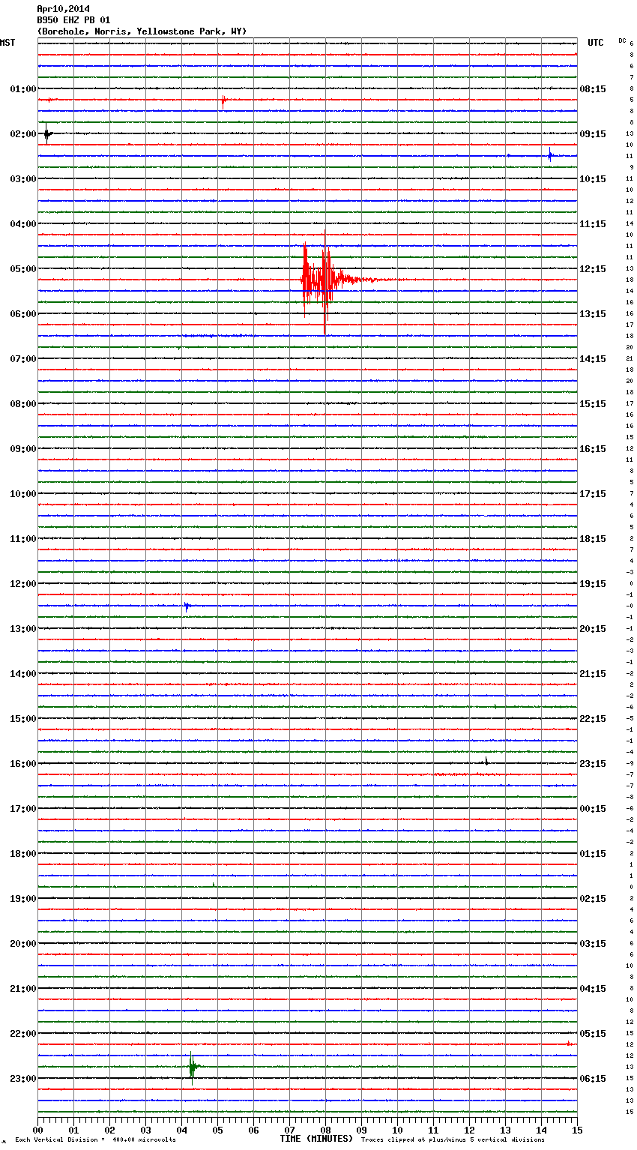This screenshot has height=1150, width=637.
Task: Click the black spike on the 16:00 trace
Action: point(486,762)
